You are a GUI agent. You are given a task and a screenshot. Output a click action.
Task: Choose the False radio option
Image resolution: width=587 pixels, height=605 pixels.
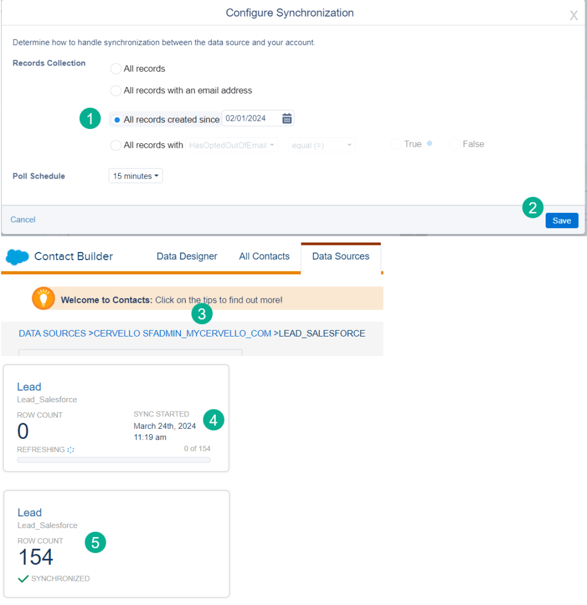(455, 144)
